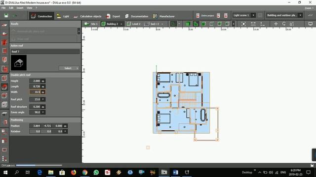This screenshot has width=316, height=177.
Task: Click the working plane view icon
Action: [x=173, y=24]
